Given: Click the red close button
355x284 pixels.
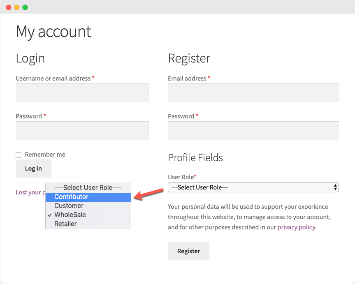Looking at the screenshot, I should click(8, 7).
